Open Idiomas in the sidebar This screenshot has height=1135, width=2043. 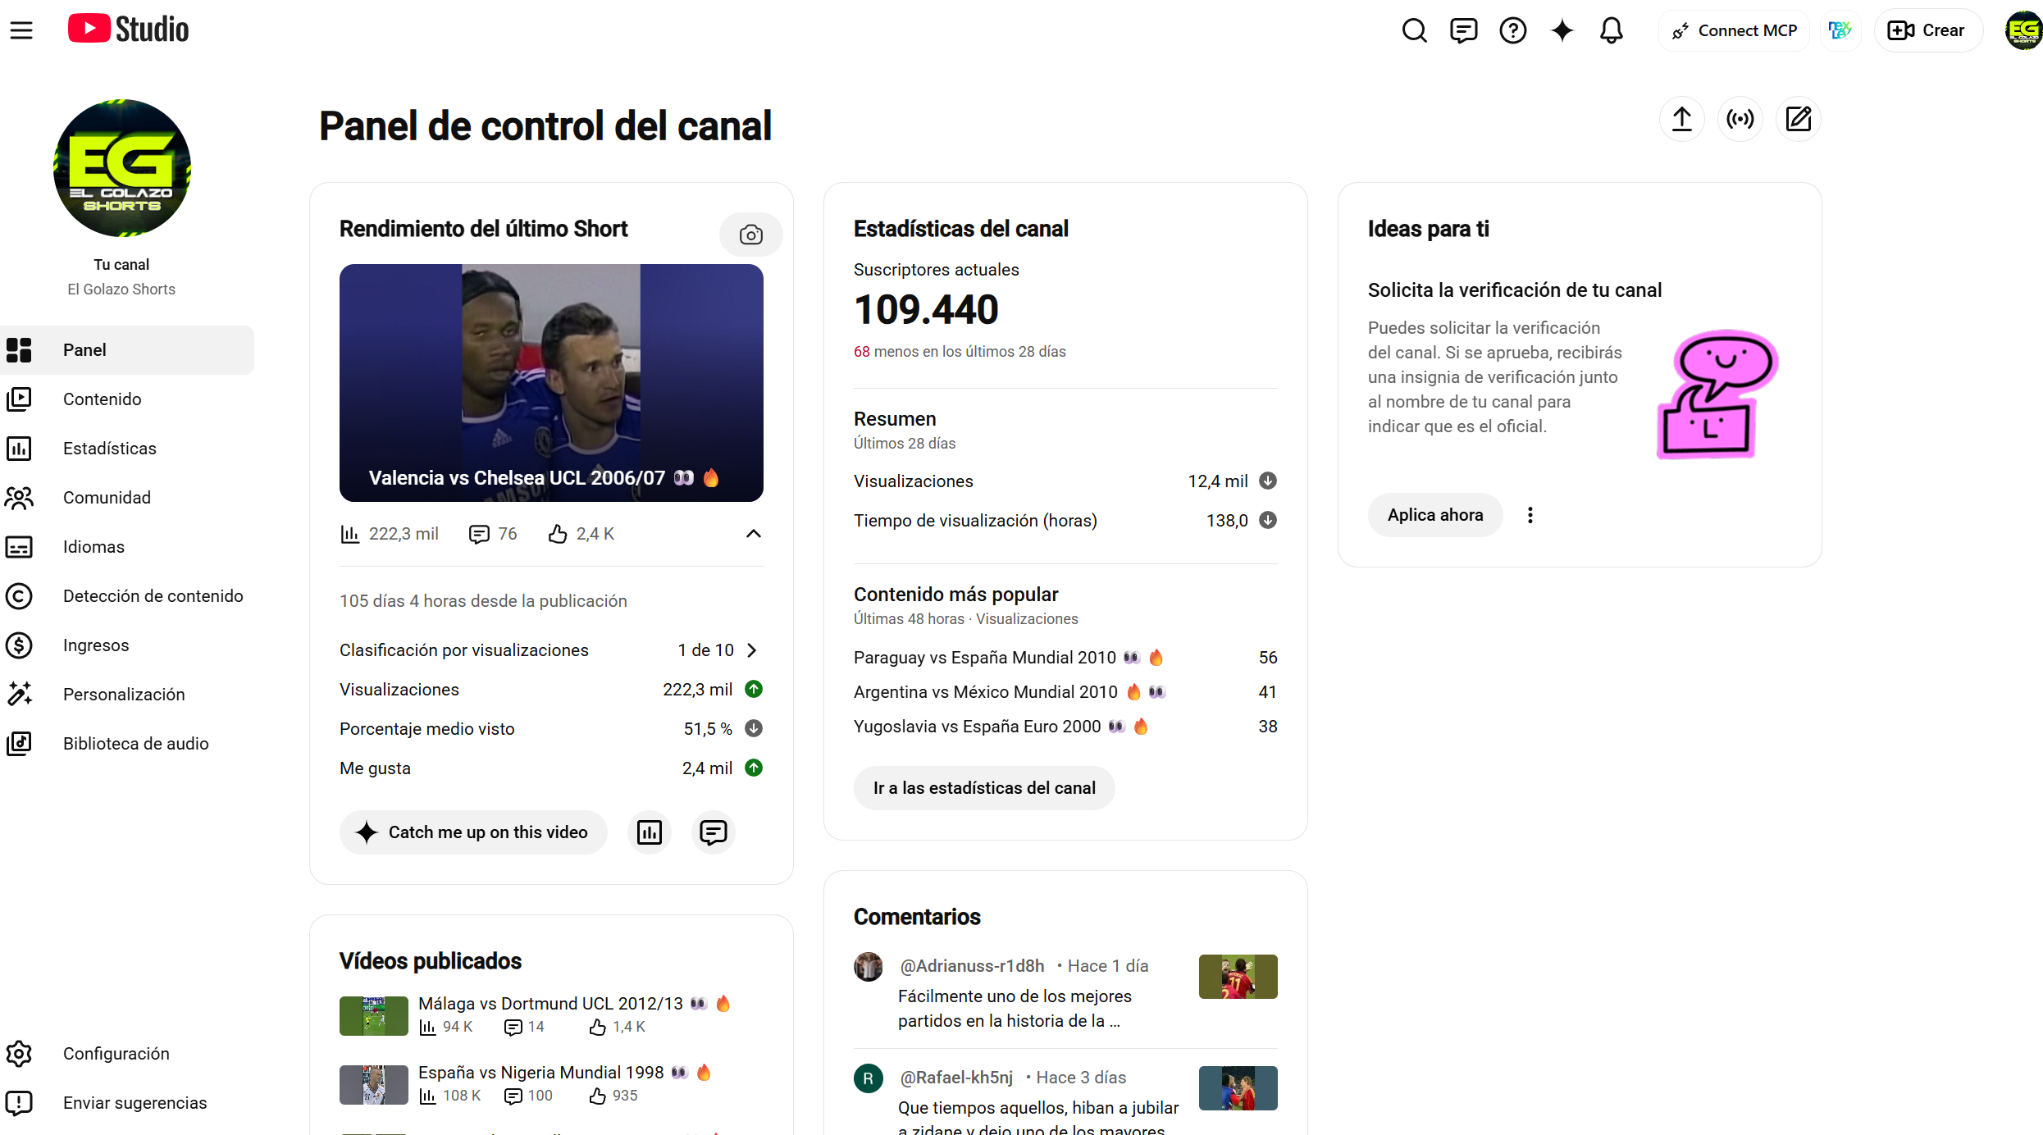pos(127,547)
